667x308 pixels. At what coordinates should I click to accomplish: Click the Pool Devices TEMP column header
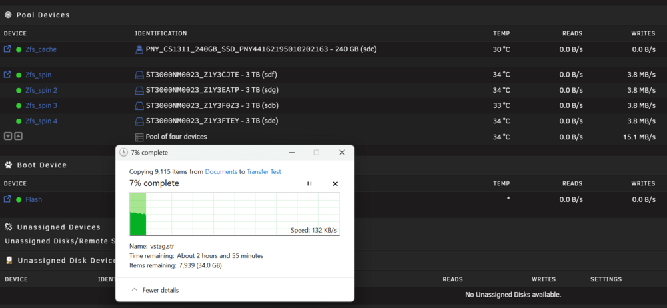pyautogui.click(x=501, y=33)
